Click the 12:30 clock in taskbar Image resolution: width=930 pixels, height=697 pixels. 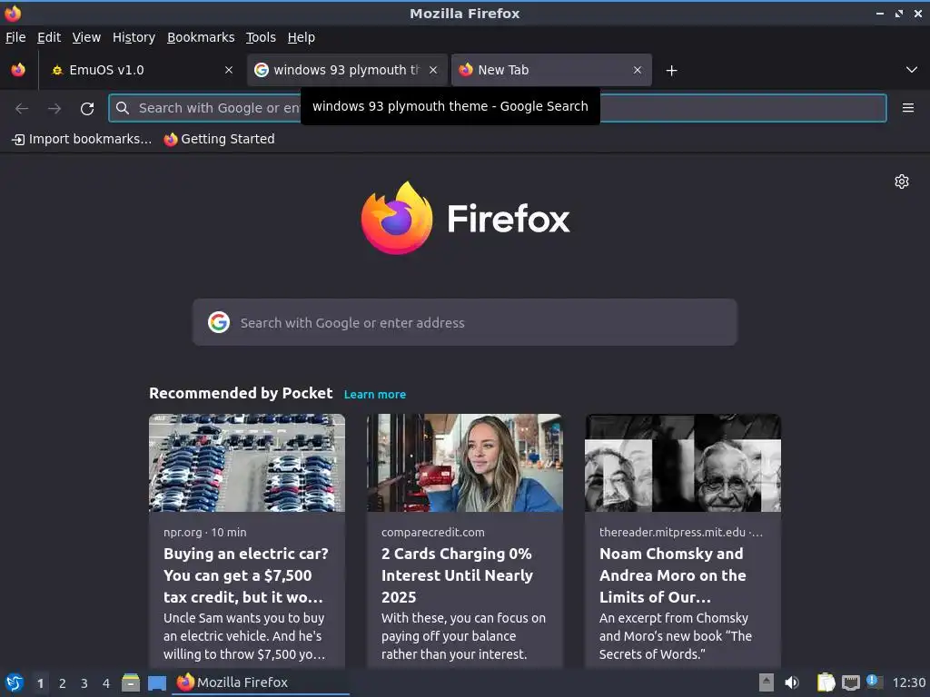tap(908, 682)
